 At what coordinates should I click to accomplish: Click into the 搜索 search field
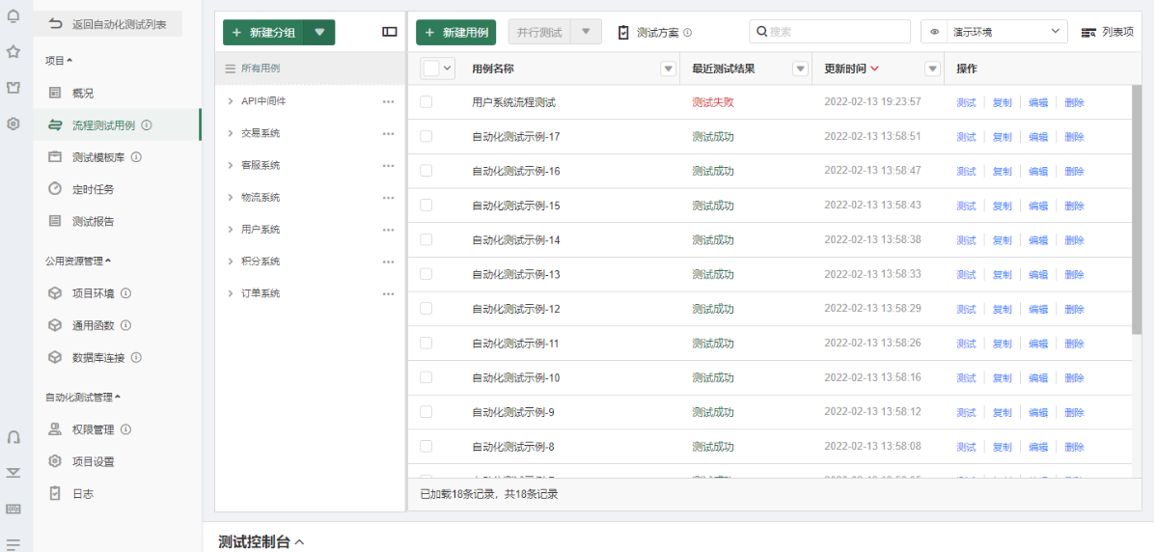830,32
